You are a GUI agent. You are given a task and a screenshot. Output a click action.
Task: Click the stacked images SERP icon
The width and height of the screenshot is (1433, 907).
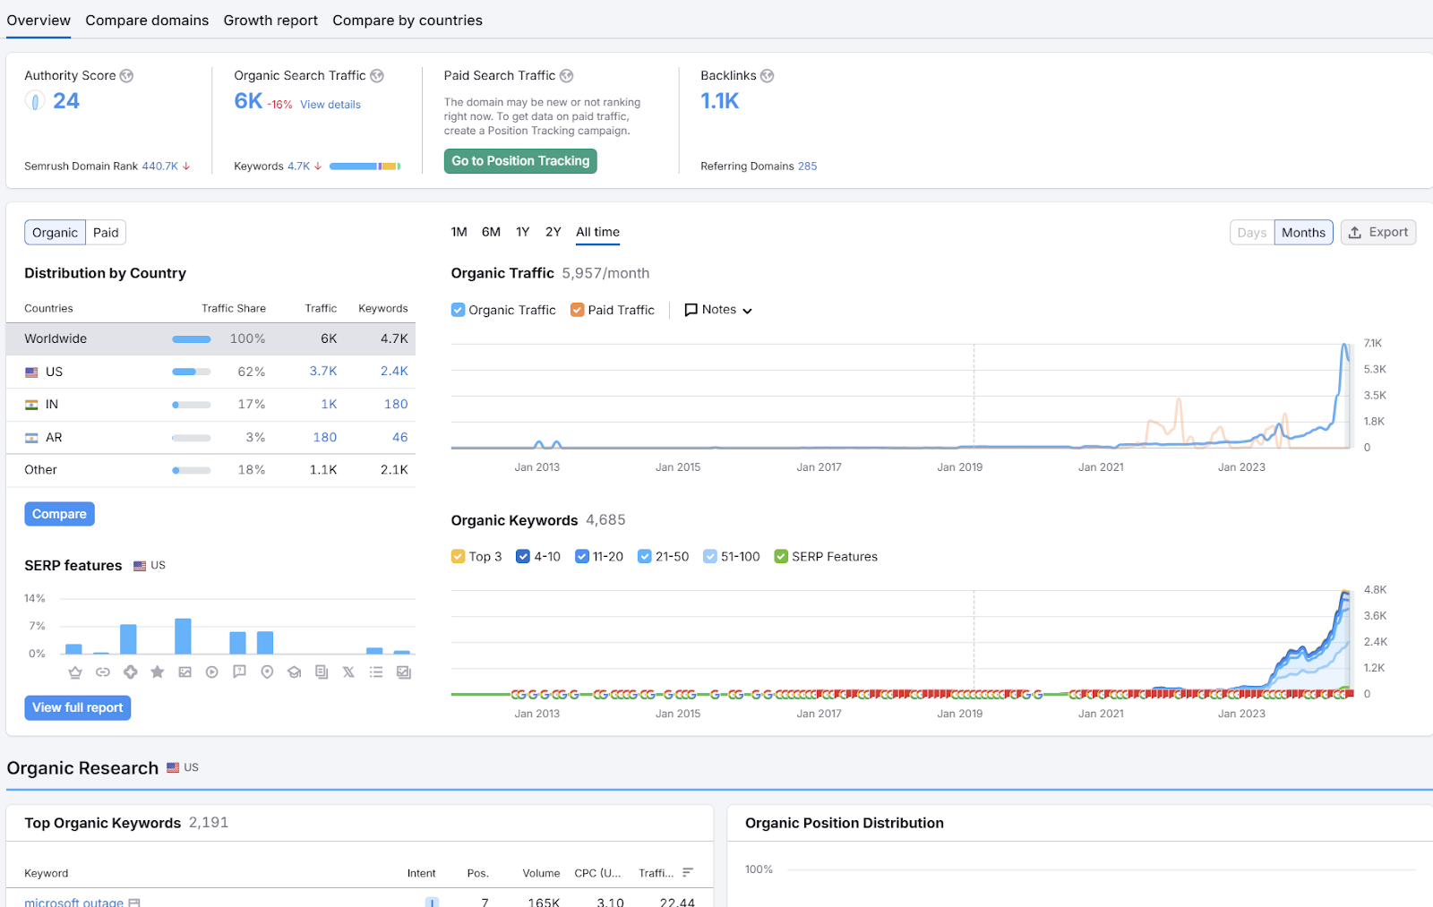(x=404, y=672)
